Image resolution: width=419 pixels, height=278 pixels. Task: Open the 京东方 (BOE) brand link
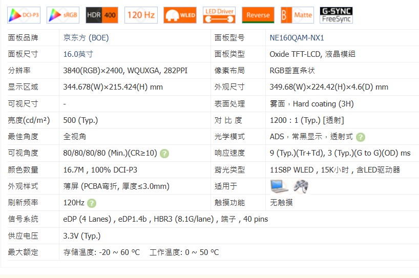[86, 38]
